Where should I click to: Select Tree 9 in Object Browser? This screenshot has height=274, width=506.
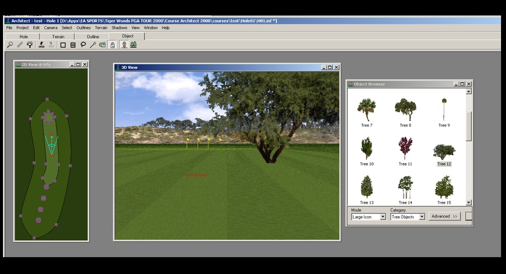[444, 112]
